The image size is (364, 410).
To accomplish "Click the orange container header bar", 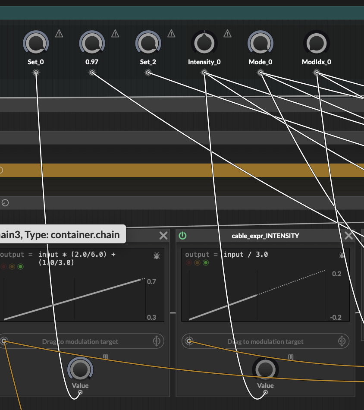I will 182,170.
